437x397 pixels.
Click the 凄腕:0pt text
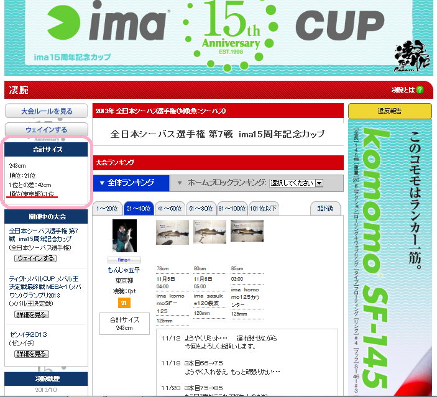[124, 291]
